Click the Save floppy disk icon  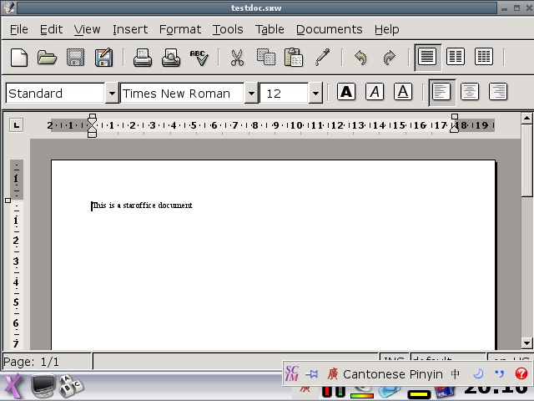75,58
